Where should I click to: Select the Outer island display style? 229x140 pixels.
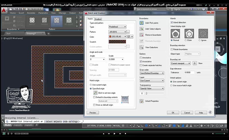tap(185, 40)
